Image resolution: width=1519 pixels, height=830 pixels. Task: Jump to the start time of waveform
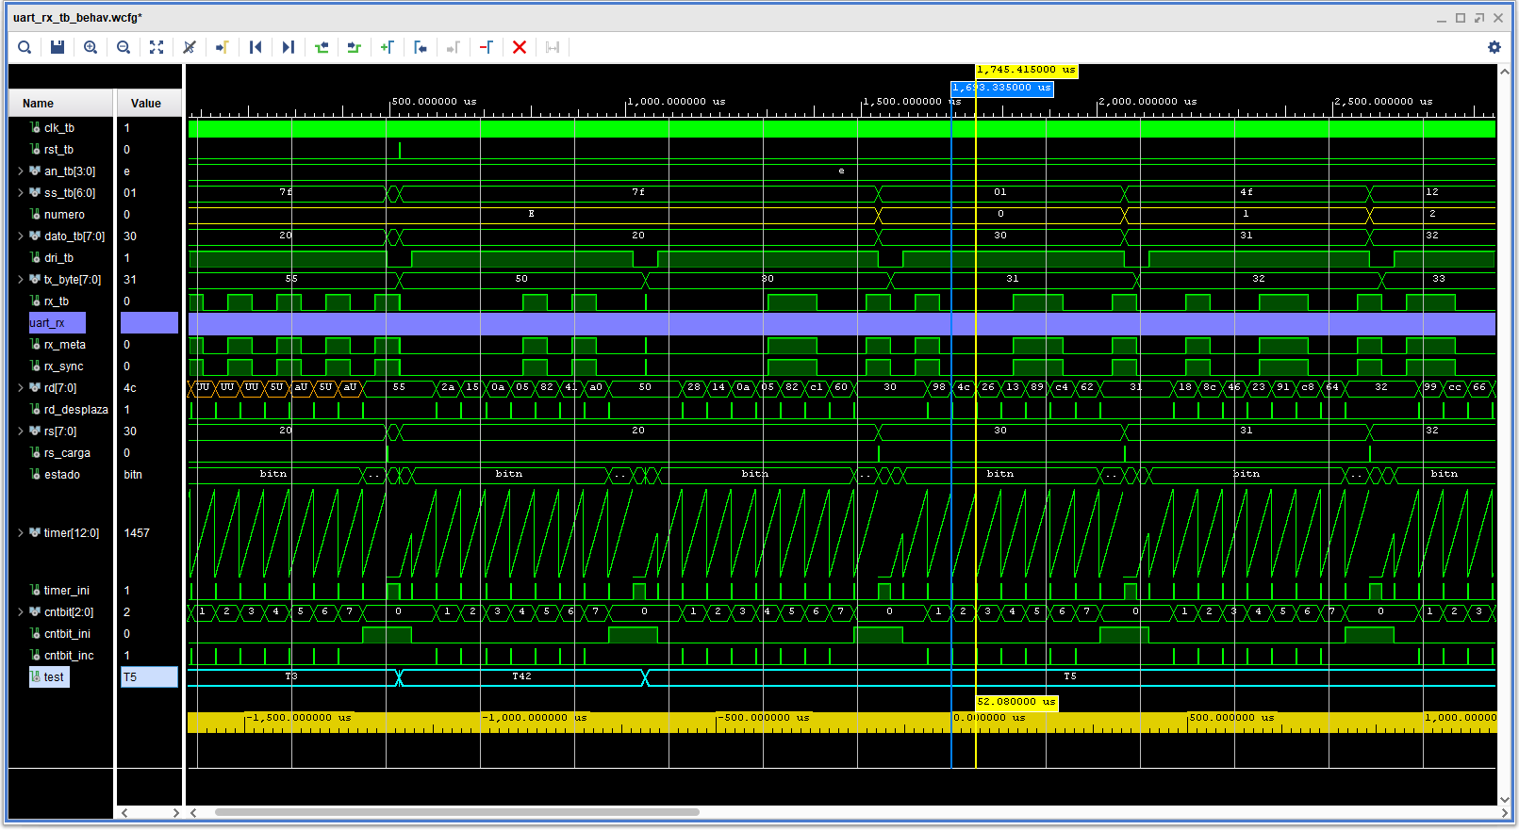pyautogui.click(x=256, y=47)
